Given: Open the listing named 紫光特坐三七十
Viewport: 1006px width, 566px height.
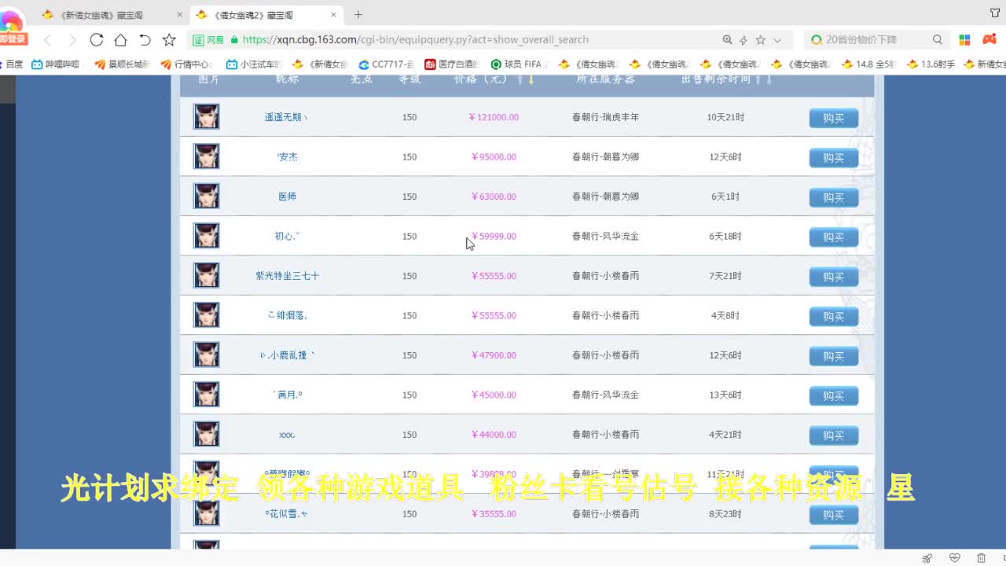Looking at the screenshot, I should click(x=287, y=275).
